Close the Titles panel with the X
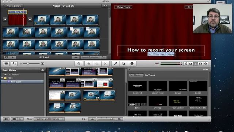This screenshot has width=234, height=132. coord(130,69)
